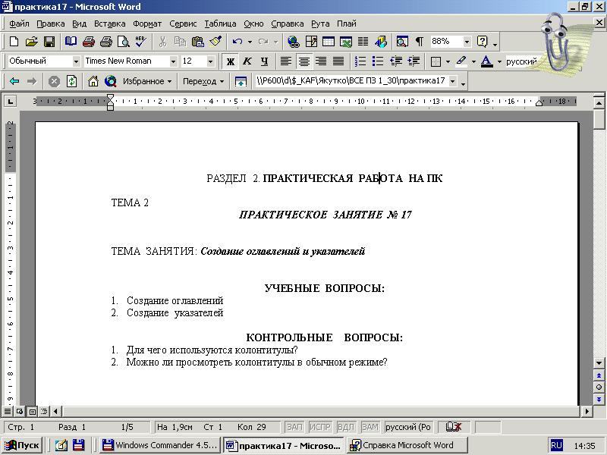
Task: Open the Правка menu
Action: 50,24
